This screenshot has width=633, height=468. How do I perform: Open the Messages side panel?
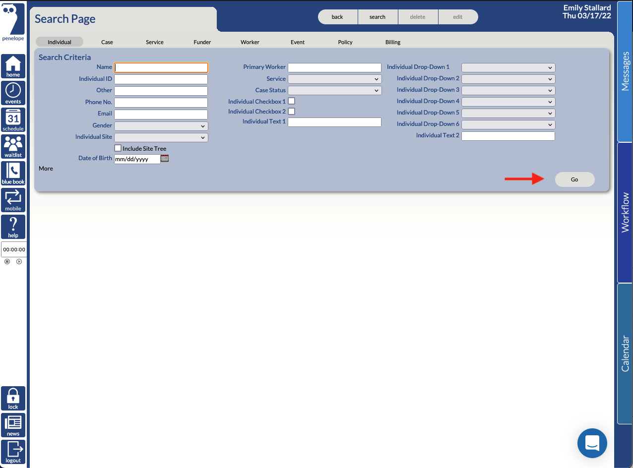[x=625, y=71]
